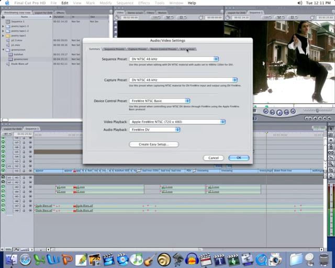Viewport: 335px width, 268px height.
Task: Toggle Auto Select on track A8
Action: coord(30,210)
